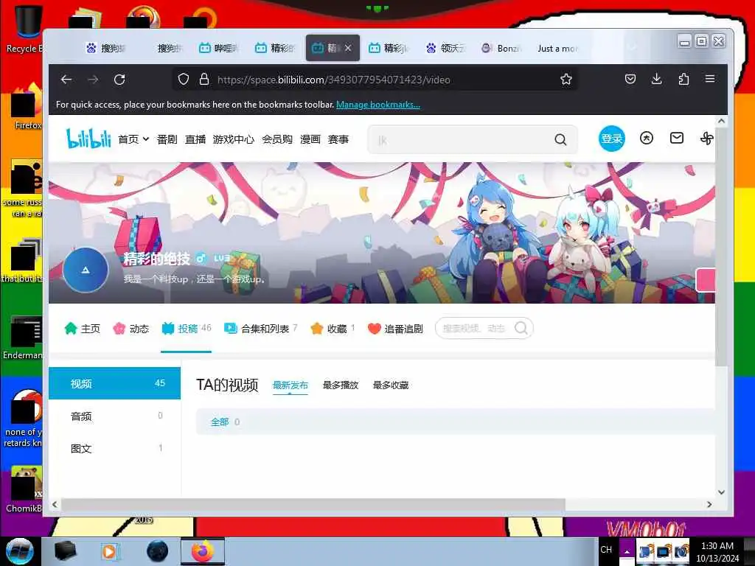Select 视频 in the left sidebar
The image size is (755, 566).
(114, 383)
